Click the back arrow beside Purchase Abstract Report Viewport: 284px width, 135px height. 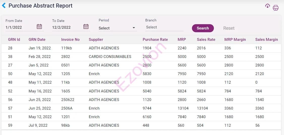click(4, 6)
